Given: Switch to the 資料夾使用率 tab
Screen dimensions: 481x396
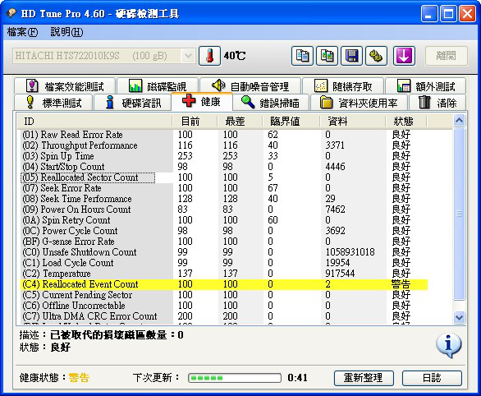Looking at the screenshot, I should click(359, 103).
